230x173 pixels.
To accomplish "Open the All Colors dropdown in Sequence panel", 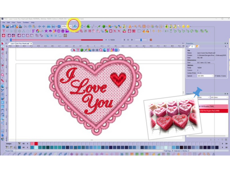I will click(219, 97).
